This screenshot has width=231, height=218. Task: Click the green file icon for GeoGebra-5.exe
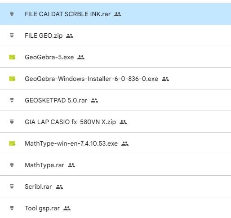point(12,57)
